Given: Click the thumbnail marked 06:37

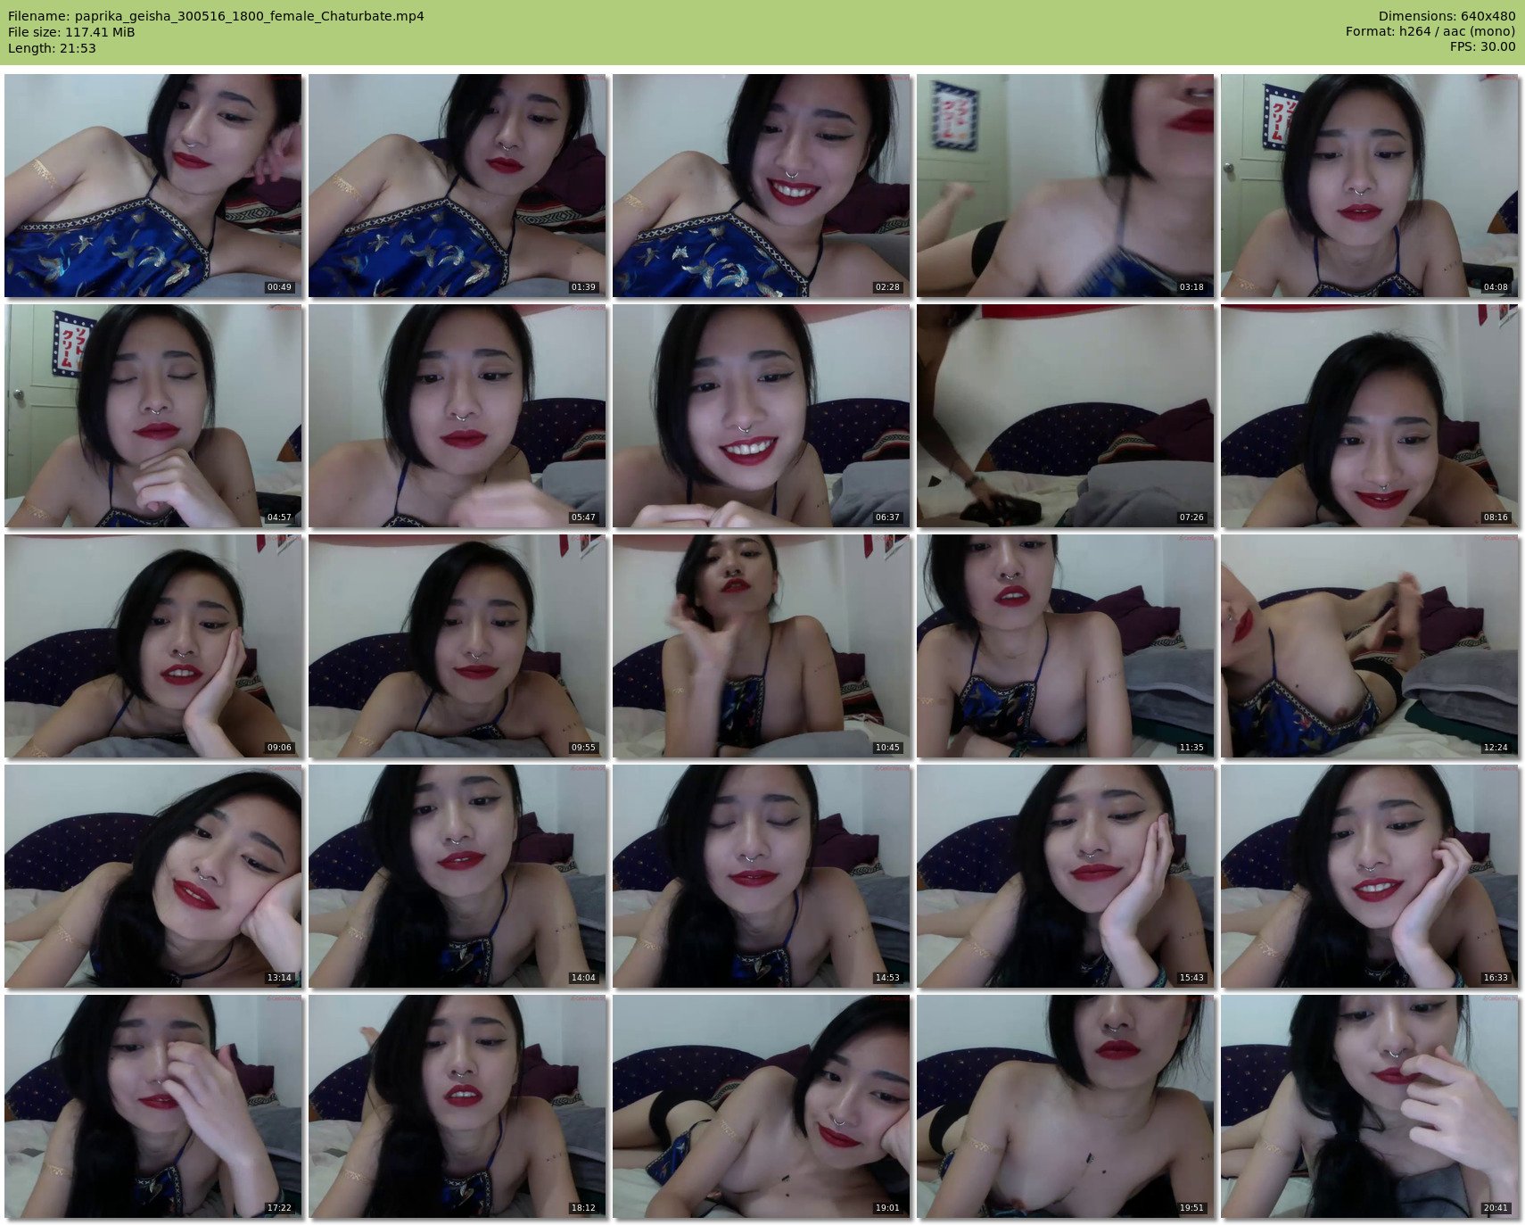Looking at the screenshot, I should click(761, 416).
